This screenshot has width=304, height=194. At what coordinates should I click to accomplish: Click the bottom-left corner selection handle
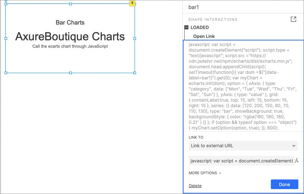[x=6, y=73]
